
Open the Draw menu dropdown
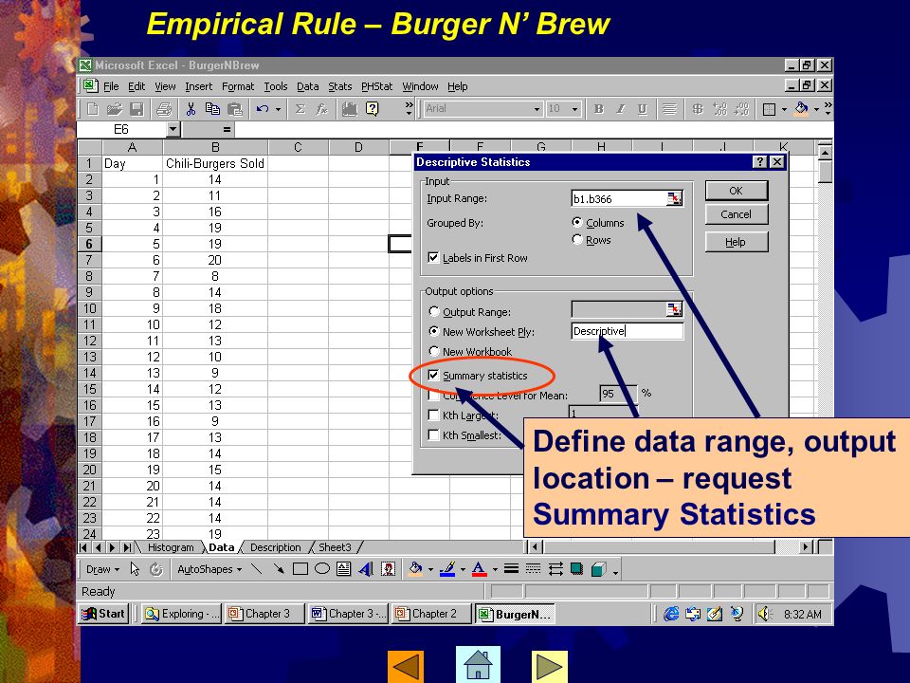click(102, 569)
